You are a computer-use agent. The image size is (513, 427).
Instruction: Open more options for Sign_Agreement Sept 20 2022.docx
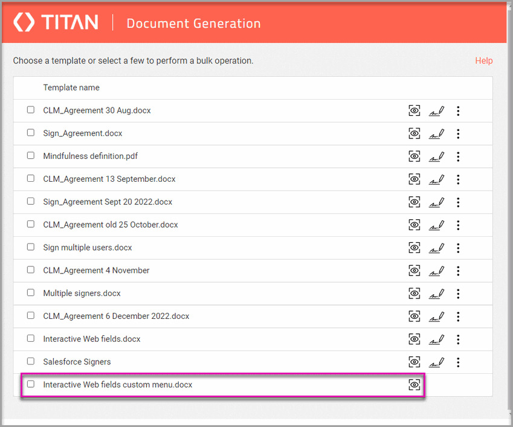(458, 203)
